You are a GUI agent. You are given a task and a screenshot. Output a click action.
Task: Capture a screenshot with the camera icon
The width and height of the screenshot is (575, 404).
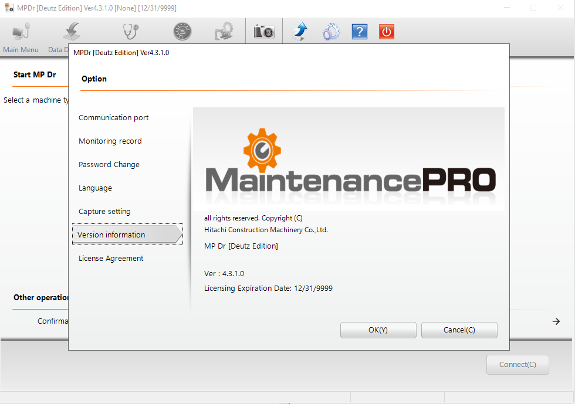264,30
